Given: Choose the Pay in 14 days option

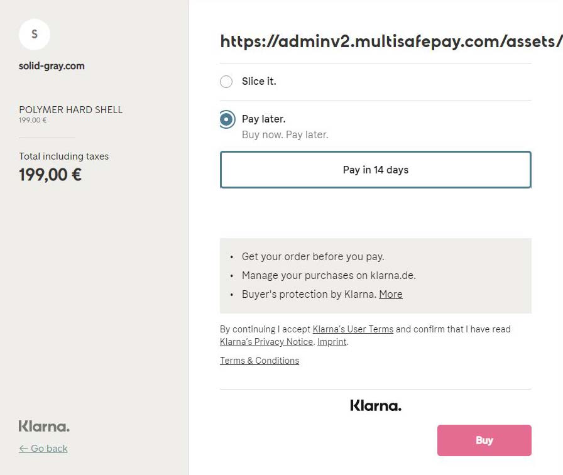Looking at the screenshot, I should tap(376, 170).
